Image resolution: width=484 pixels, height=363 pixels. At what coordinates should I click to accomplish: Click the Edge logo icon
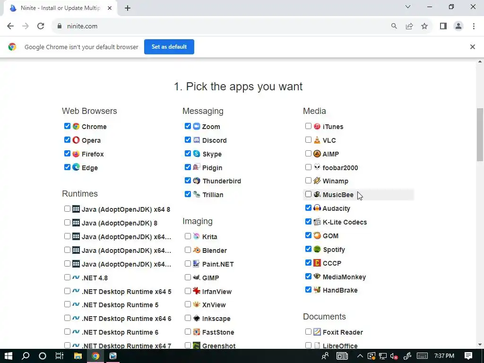[76, 167]
